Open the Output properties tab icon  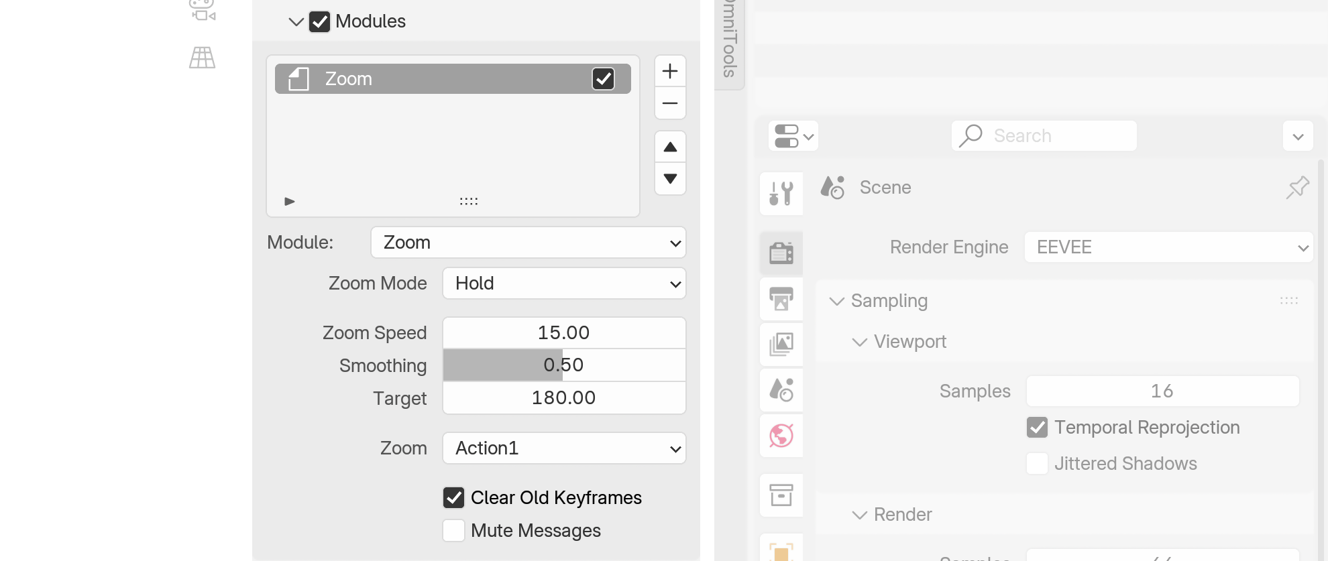[781, 298]
